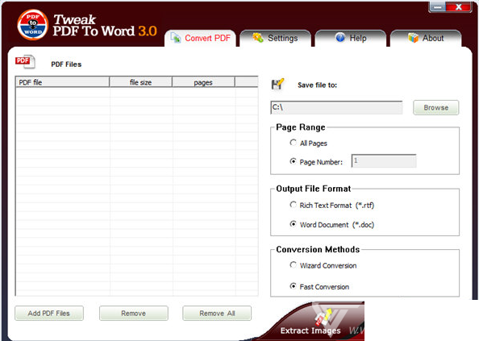Switch to the Settings tab
Viewport: 479px width, 341px height.
pyautogui.click(x=275, y=38)
